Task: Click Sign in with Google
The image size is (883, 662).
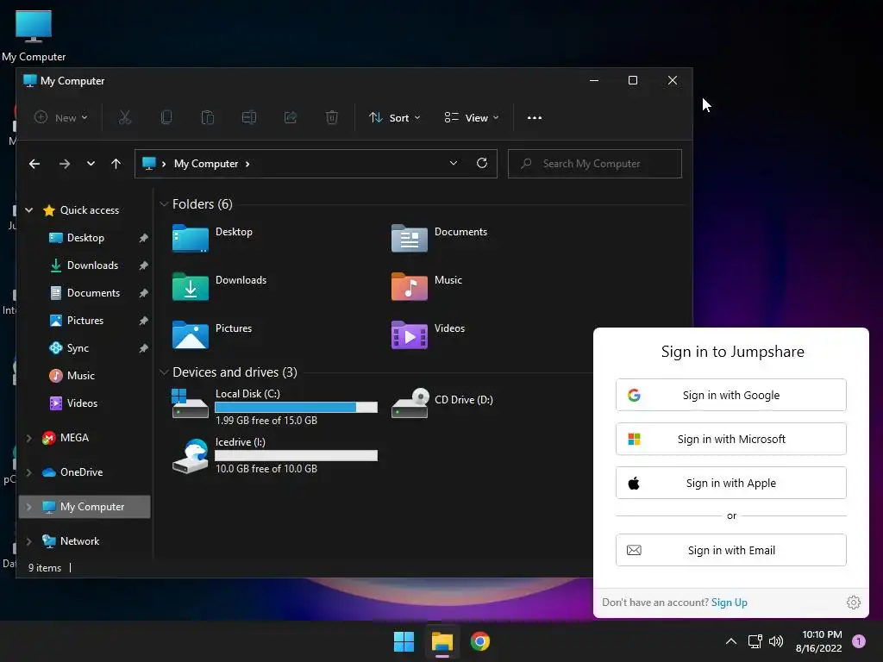Action: pyautogui.click(x=731, y=395)
